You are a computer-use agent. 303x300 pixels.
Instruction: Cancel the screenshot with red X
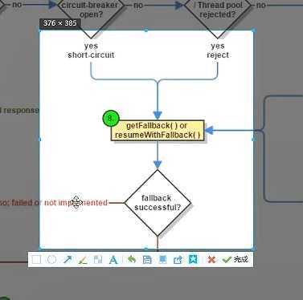pos(211,259)
